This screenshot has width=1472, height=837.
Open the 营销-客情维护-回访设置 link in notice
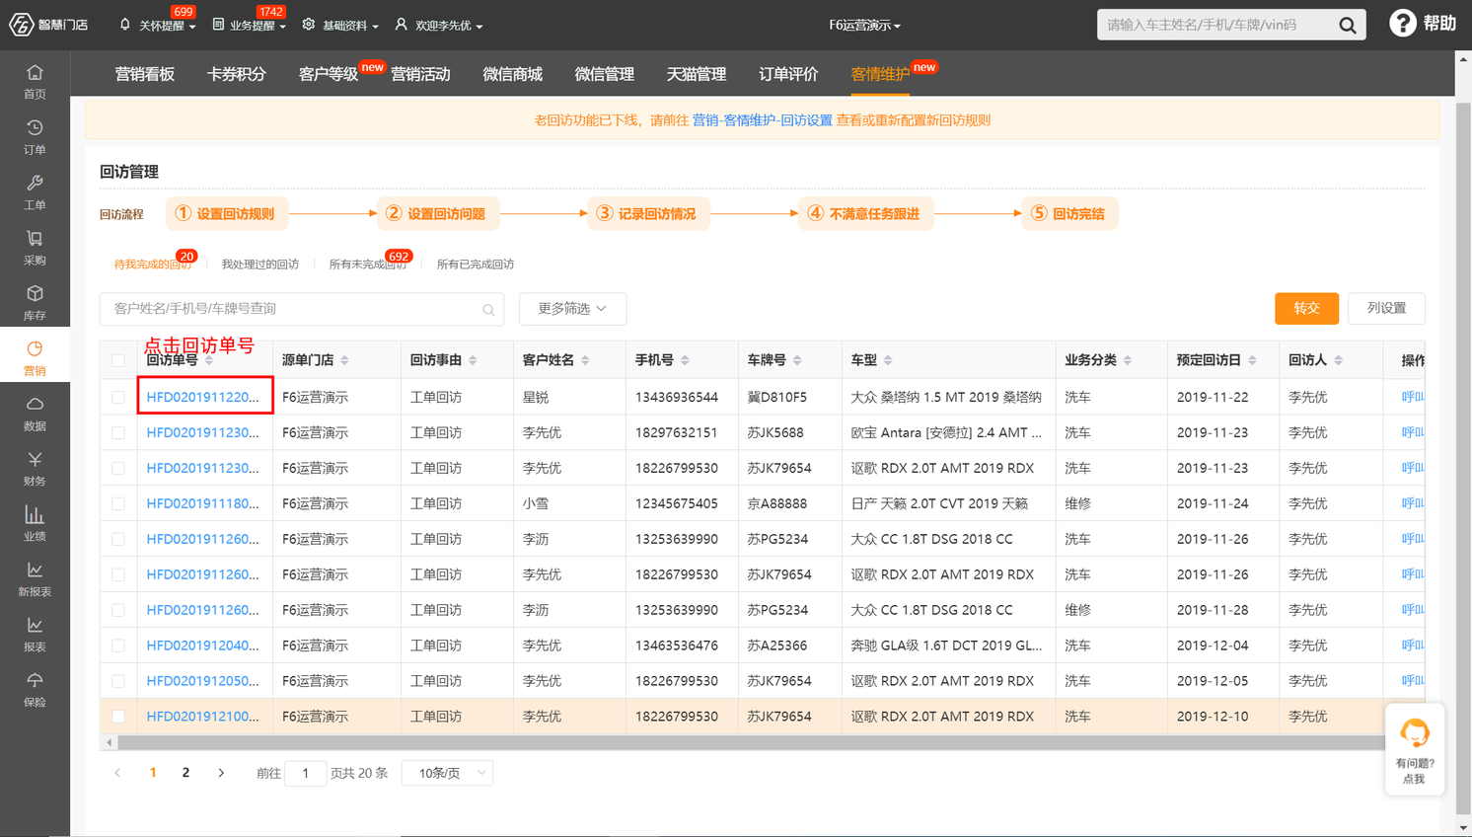(x=762, y=120)
